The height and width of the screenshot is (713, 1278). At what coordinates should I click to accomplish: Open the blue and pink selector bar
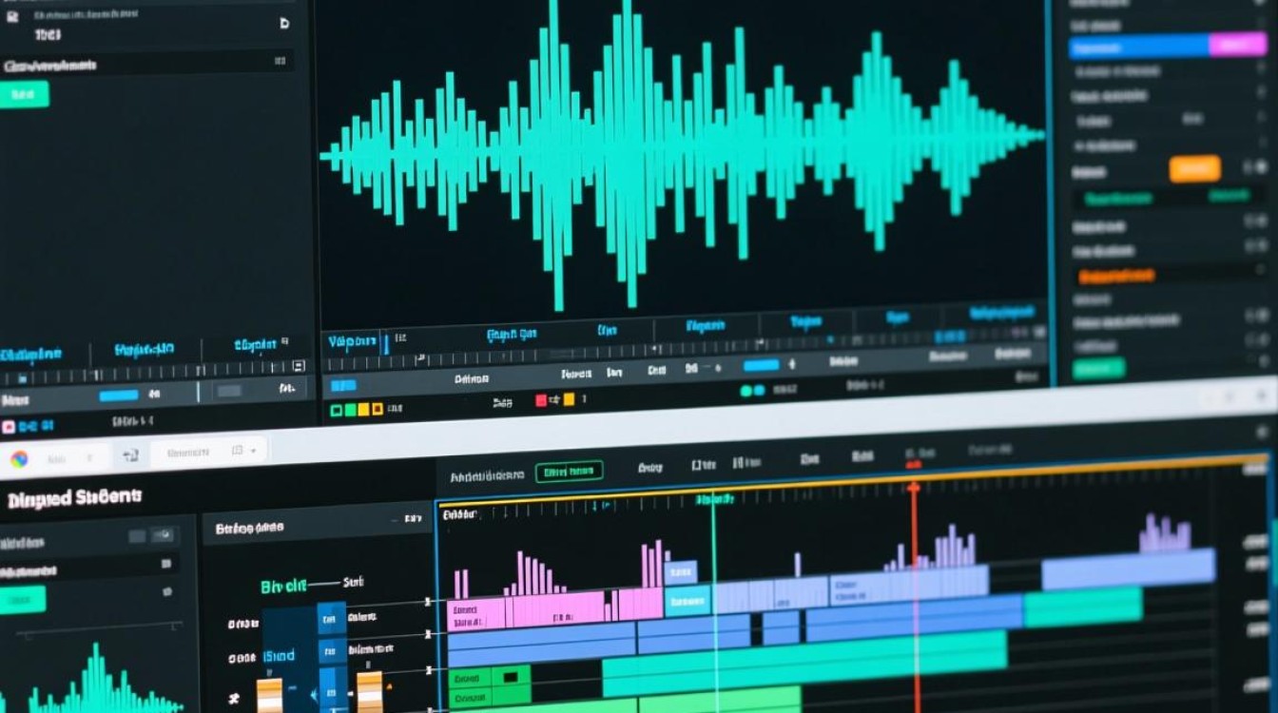[1167, 46]
